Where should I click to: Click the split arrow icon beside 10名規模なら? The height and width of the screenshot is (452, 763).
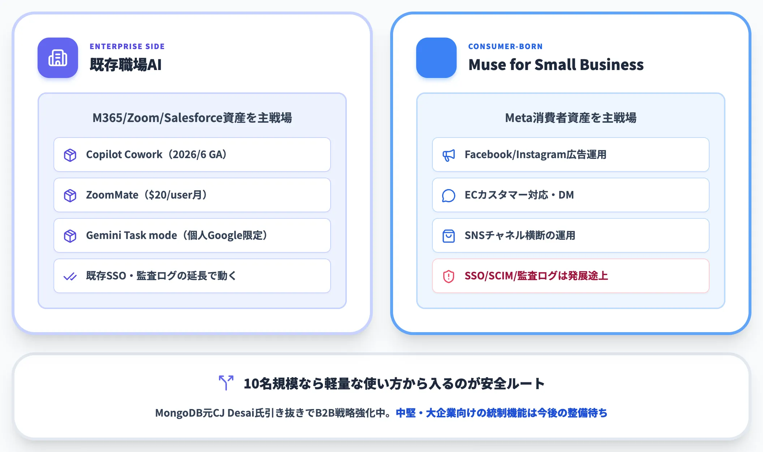point(226,383)
